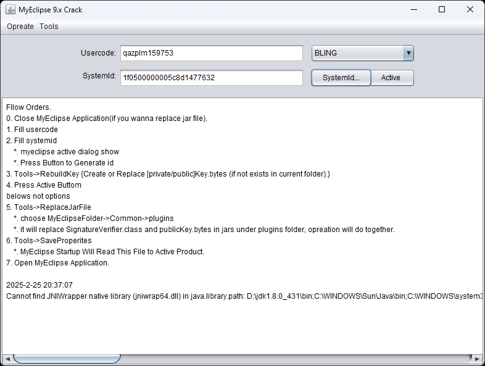Viewport: 485px width, 366px height.
Task: Click the scroll right arrow
Action: click(477, 359)
